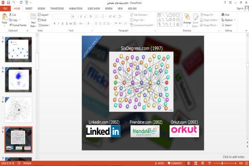Switch to the TRANSITIONS tab
The height and width of the screenshot is (166, 249).
tap(57, 9)
